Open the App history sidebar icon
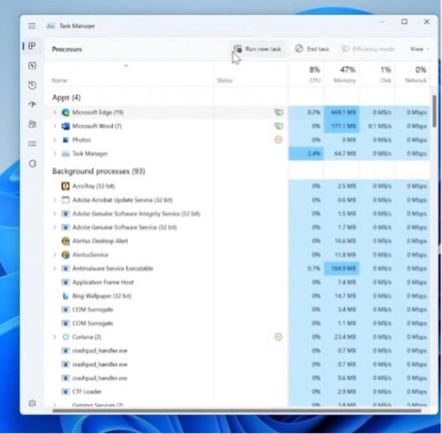 click(x=32, y=85)
